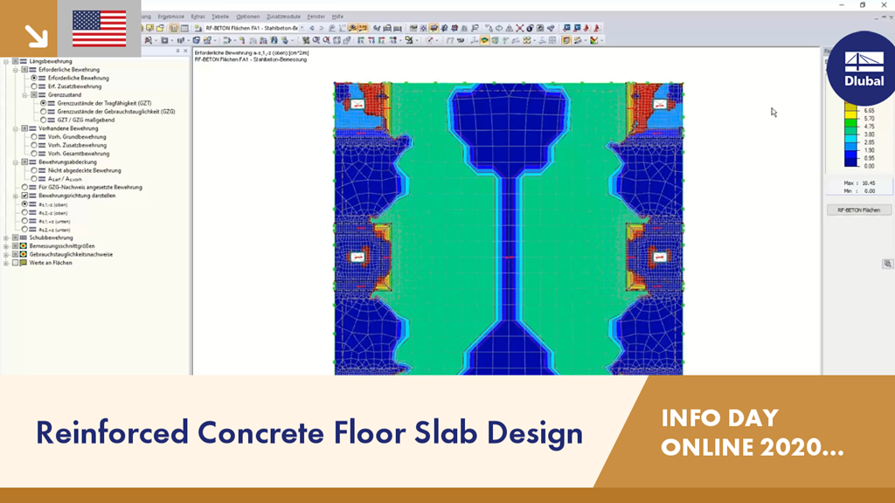Click the highlighted icon left of table icon
895x503 pixels.
pyautogui.click(x=174, y=28)
